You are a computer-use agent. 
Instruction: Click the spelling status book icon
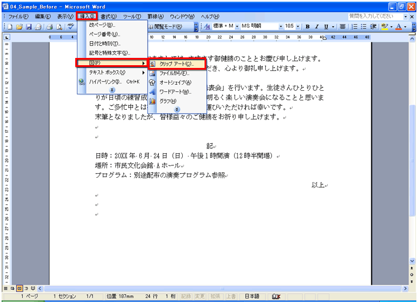[276, 296]
